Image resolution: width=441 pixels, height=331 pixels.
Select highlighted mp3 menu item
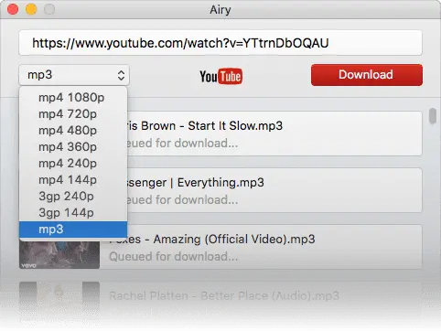click(x=73, y=230)
